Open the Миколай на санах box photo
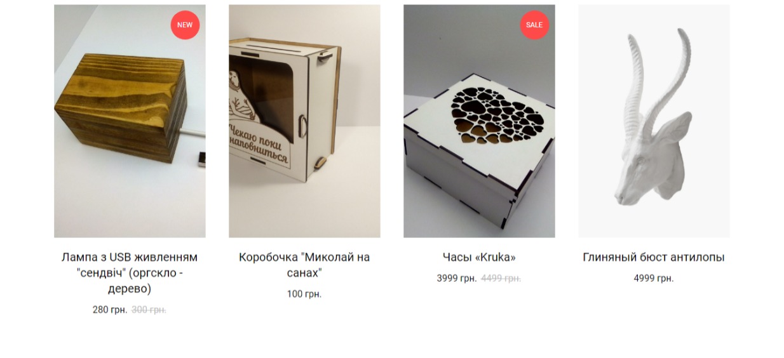The height and width of the screenshot is (358, 784). coord(304,121)
